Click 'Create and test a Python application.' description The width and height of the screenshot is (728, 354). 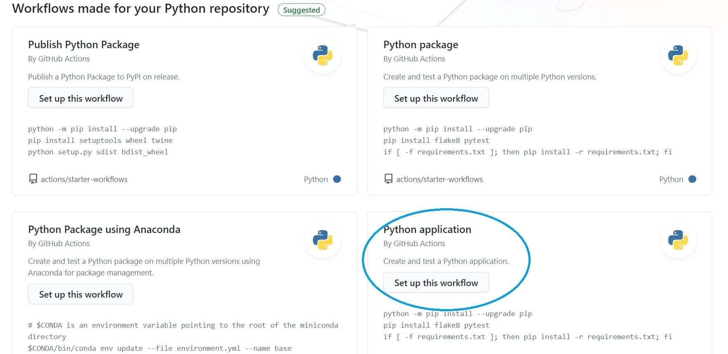click(446, 261)
